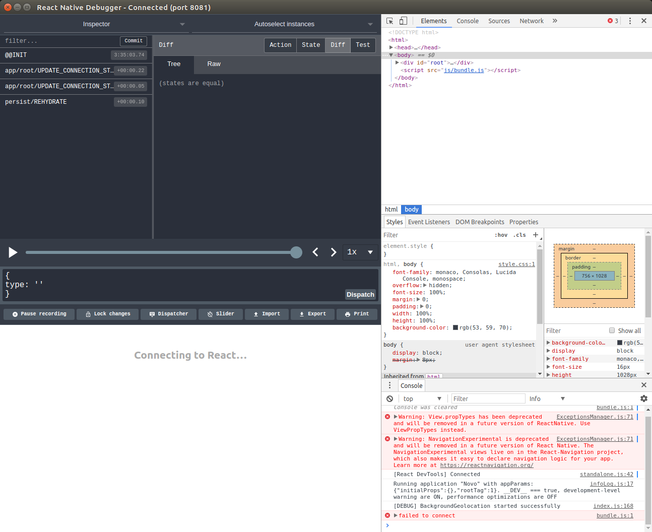This screenshot has height=532, width=652.
Task: Click Pause recording button
Action: click(39, 314)
